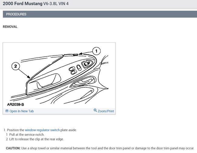Open the Zoom/Print view

point(106,111)
